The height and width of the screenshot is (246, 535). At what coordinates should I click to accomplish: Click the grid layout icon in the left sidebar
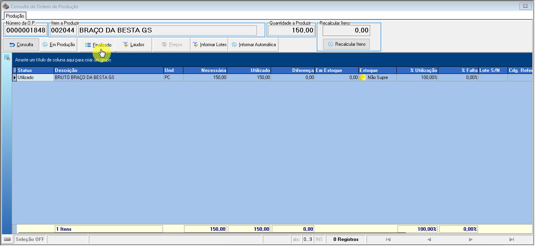click(x=7, y=57)
